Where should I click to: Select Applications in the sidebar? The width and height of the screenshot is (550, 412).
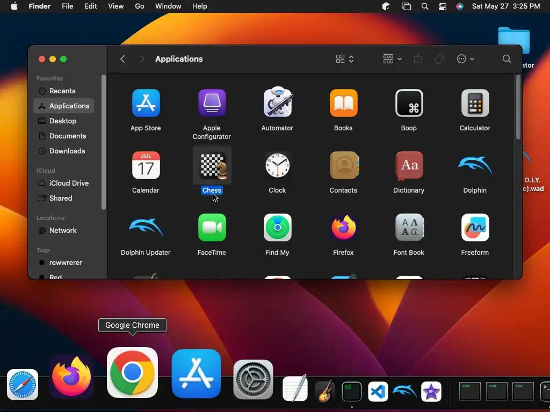coord(63,106)
